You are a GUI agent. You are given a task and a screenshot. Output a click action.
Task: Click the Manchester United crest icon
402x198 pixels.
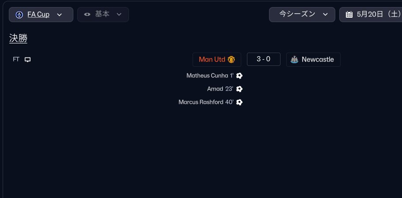[x=231, y=60]
